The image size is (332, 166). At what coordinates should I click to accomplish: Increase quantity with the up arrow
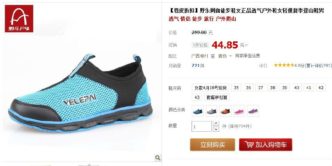click(x=216, y=123)
